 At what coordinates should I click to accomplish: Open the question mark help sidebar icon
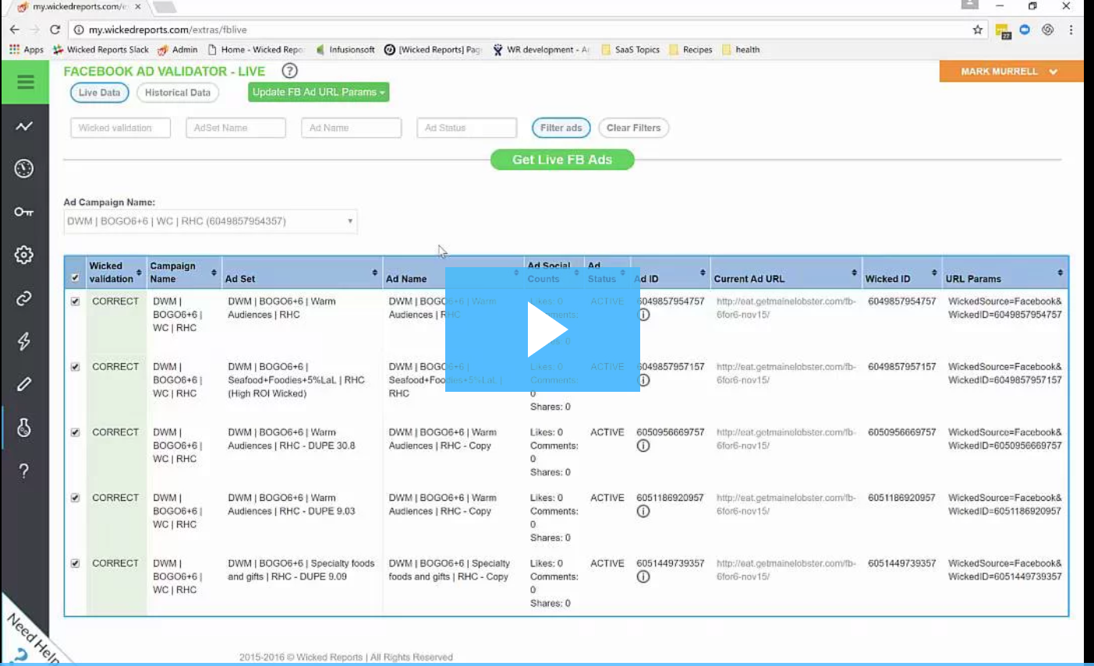[24, 470]
